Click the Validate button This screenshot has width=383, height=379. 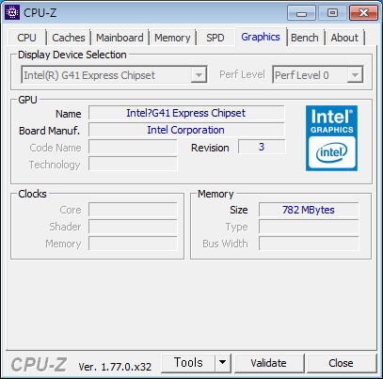click(x=269, y=363)
